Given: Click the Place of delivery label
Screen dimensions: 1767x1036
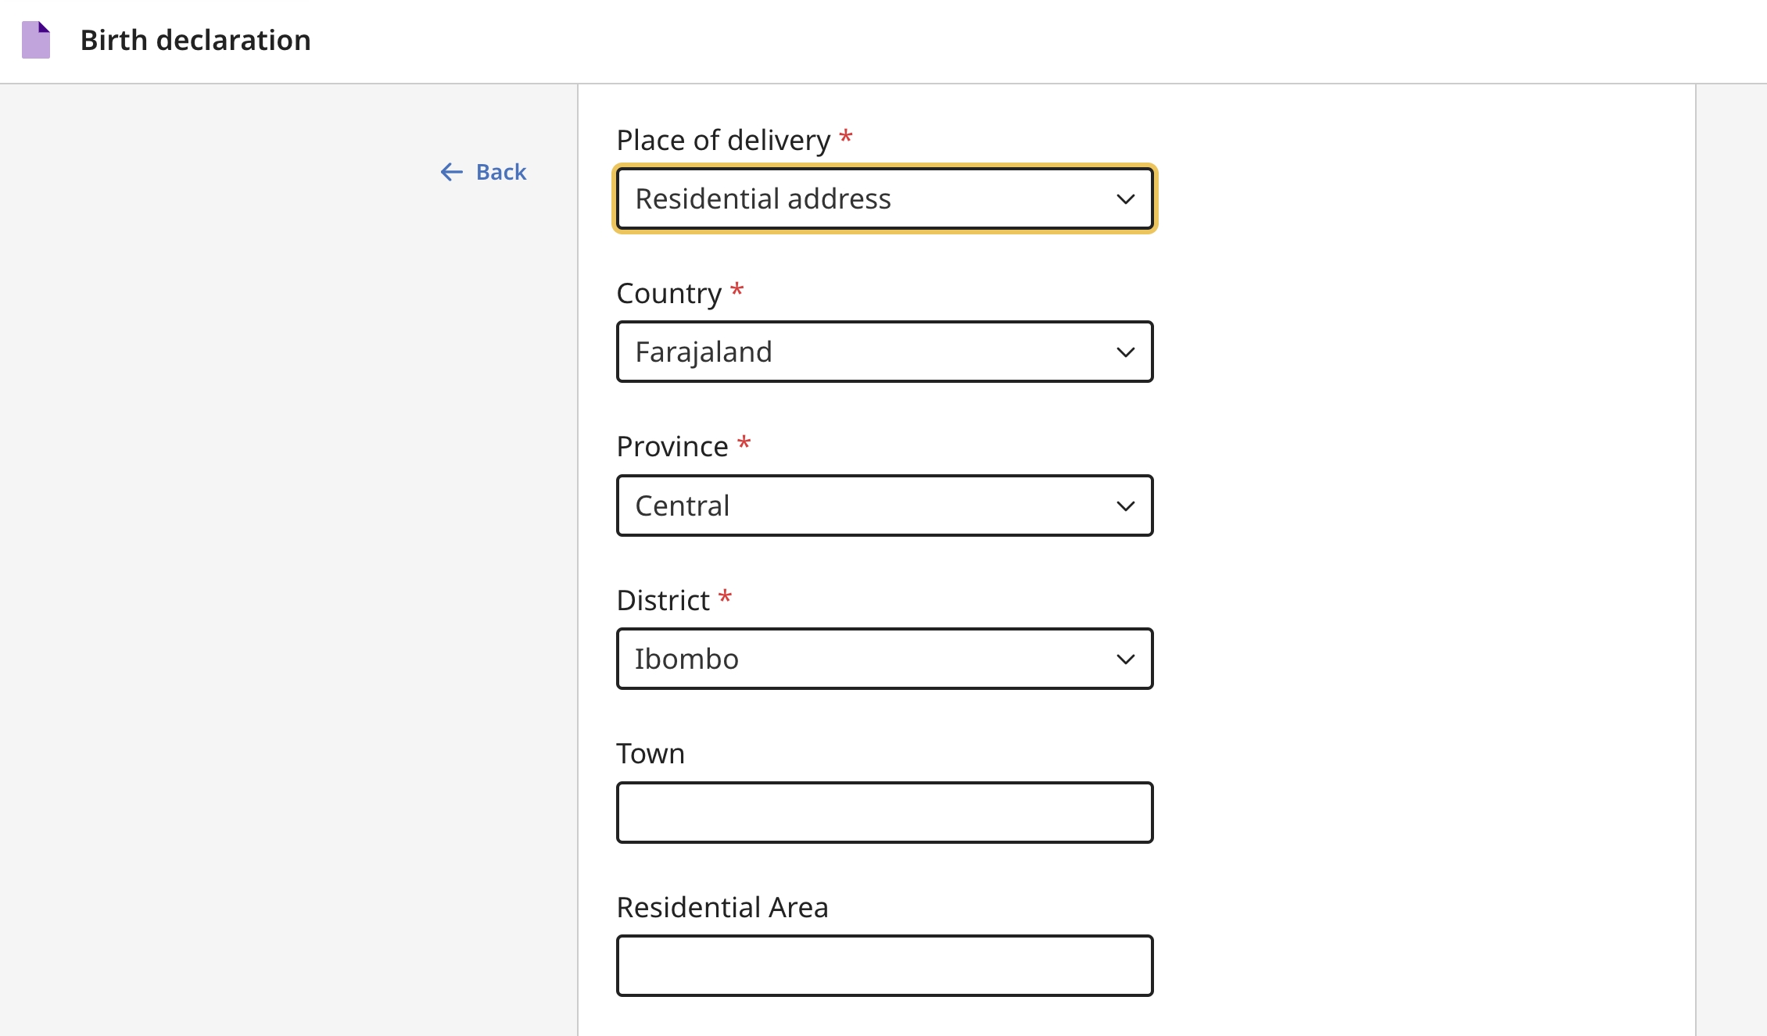Looking at the screenshot, I should pyautogui.click(x=722, y=141).
